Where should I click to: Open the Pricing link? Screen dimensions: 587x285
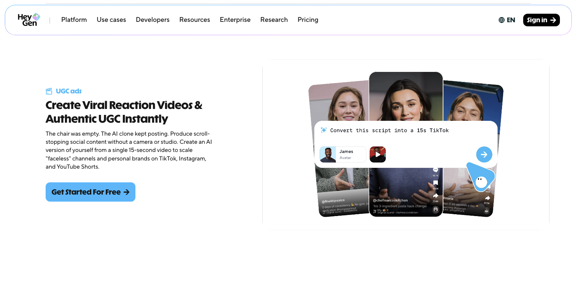pyautogui.click(x=308, y=20)
